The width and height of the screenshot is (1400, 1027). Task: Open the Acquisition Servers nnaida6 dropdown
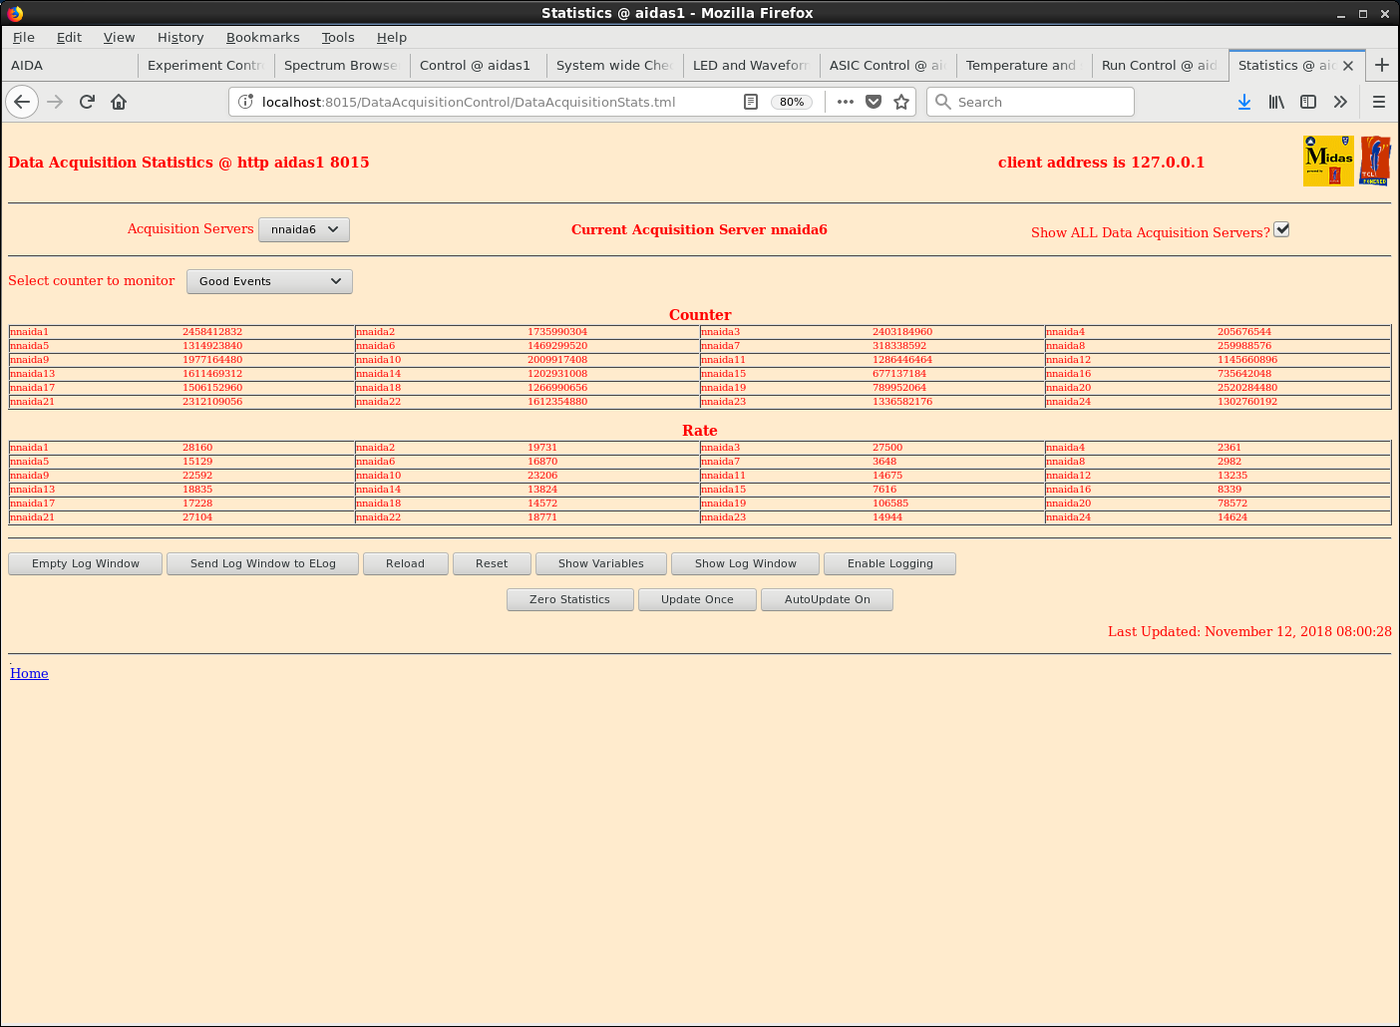pyautogui.click(x=304, y=229)
